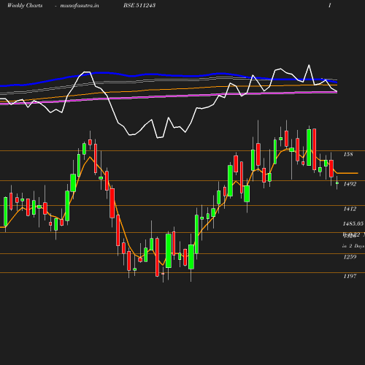The image size is (365, 365).
Task: Click the last small green candlestick
Action: click(337, 183)
